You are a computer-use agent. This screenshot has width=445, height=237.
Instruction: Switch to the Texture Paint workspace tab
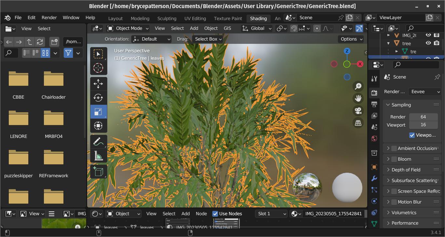[x=228, y=19]
